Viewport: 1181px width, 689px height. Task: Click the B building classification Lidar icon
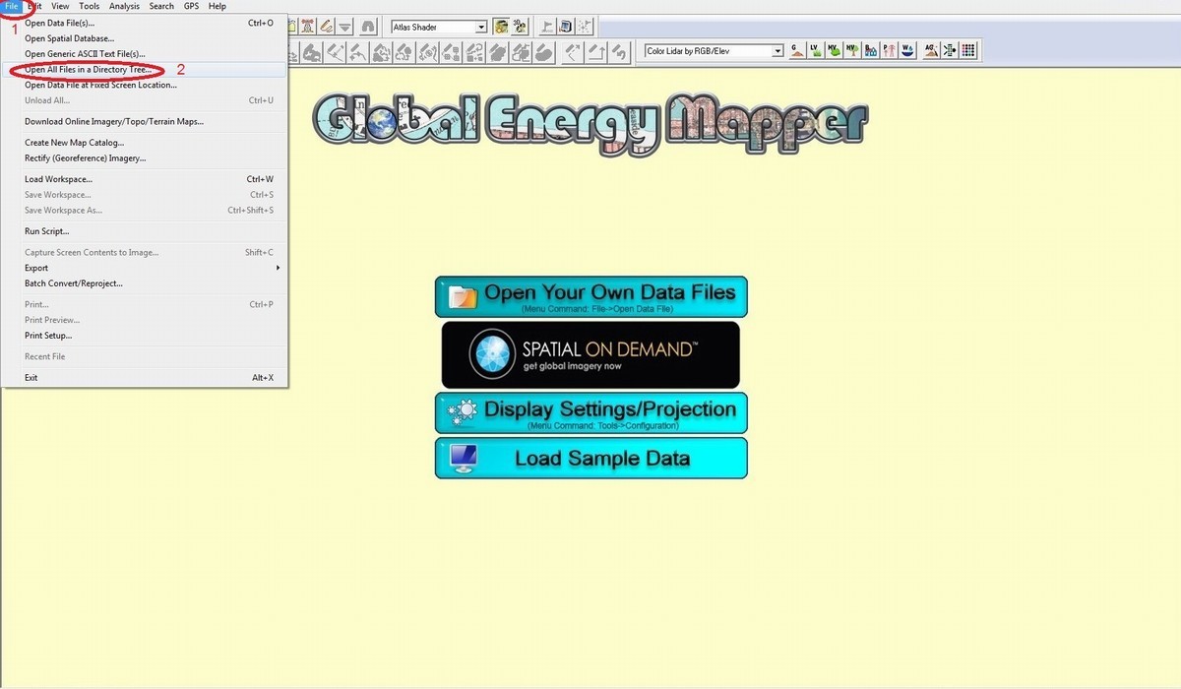[871, 50]
